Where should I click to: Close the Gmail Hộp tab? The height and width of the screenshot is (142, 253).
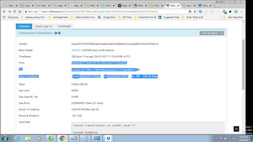(49, 5)
